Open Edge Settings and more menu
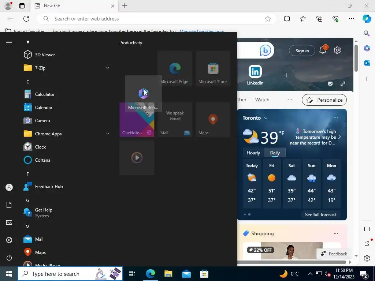 (351, 19)
